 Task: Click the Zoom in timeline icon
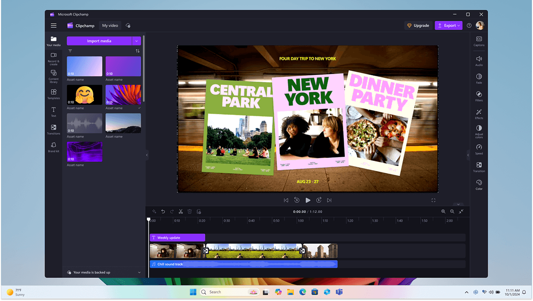443,212
